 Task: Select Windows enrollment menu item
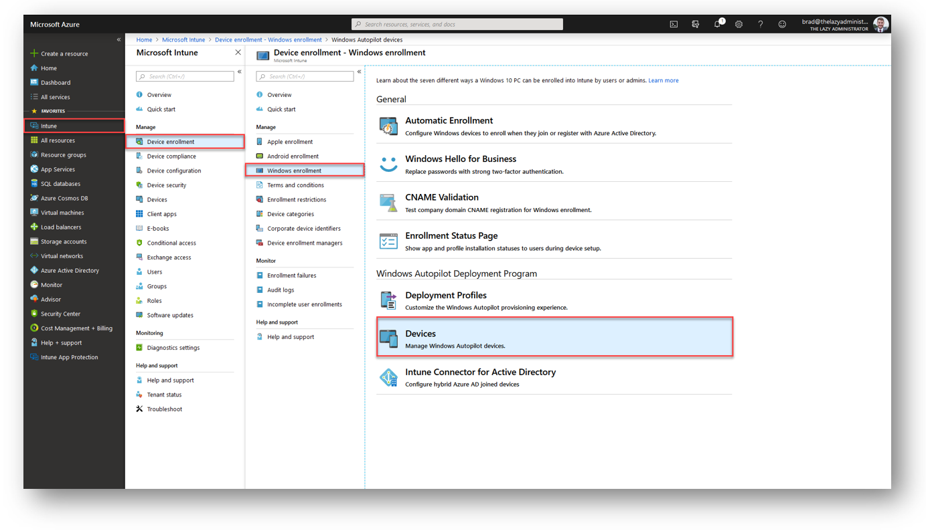pyautogui.click(x=305, y=171)
